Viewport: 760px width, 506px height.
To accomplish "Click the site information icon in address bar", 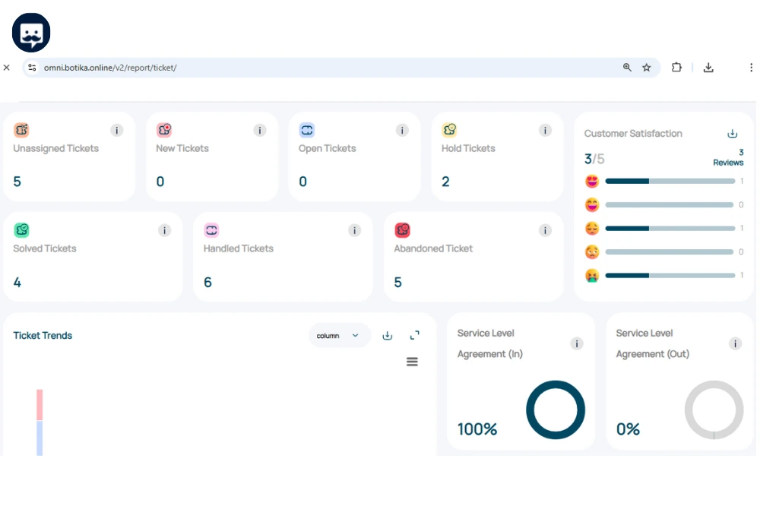I will [x=32, y=68].
